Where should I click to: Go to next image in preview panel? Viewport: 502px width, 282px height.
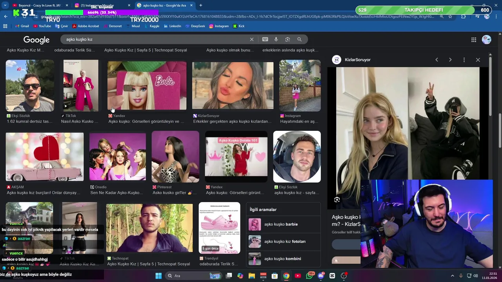[450, 60]
